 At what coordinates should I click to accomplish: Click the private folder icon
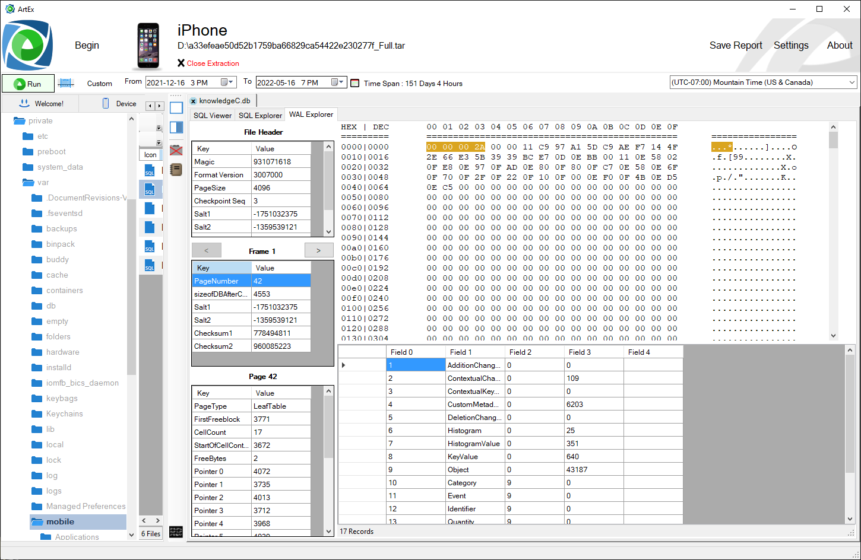pyautogui.click(x=20, y=121)
